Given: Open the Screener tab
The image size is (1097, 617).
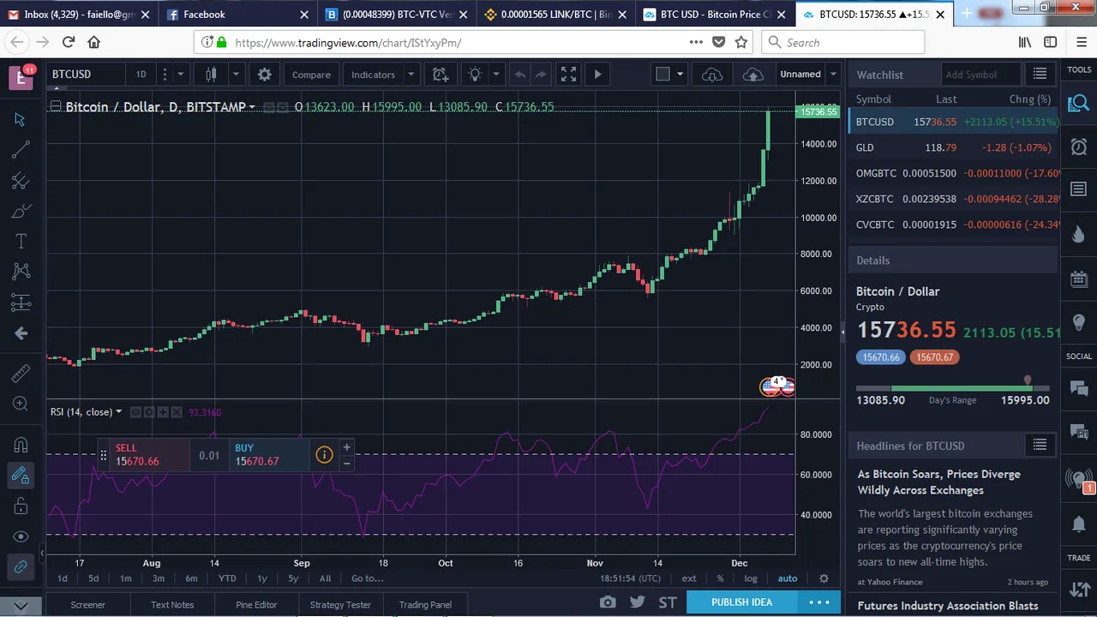Looking at the screenshot, I should (x=87, y=605).
